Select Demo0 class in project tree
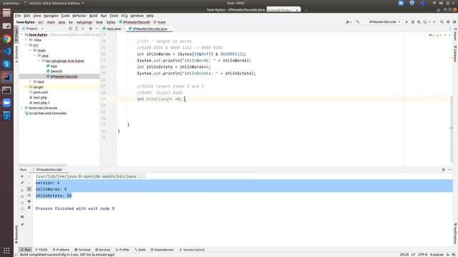Viewport: 458px width, 257px height. coord(56,71)
